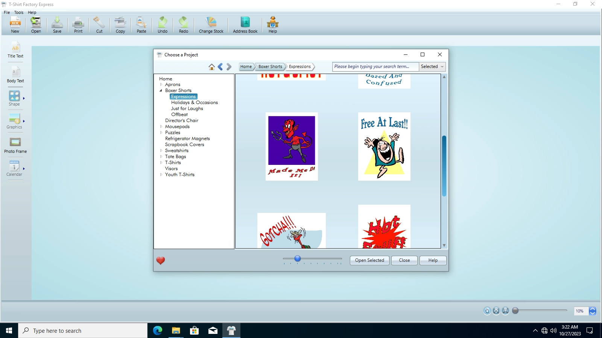Click the New project toolbar icon
This screenshot has width=602, height=338.
pos(15,25)
